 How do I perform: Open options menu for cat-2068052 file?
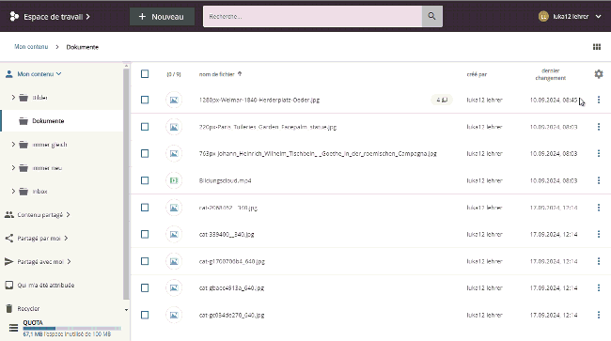(x=599, y=208)
